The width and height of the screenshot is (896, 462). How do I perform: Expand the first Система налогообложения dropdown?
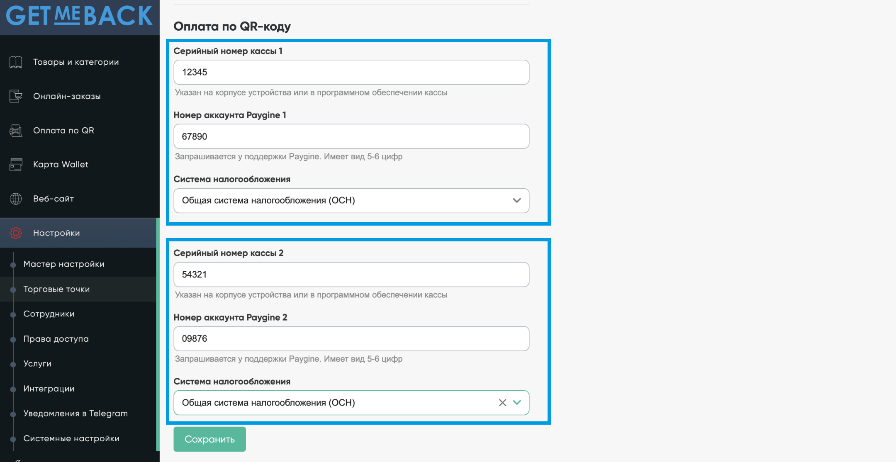pyautogui.click(x=516, y=201)
